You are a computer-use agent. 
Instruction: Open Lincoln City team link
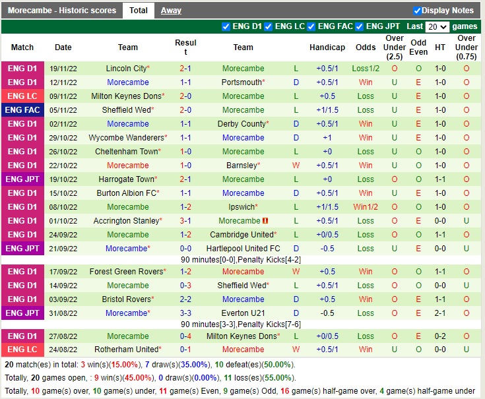coord(126,69)
